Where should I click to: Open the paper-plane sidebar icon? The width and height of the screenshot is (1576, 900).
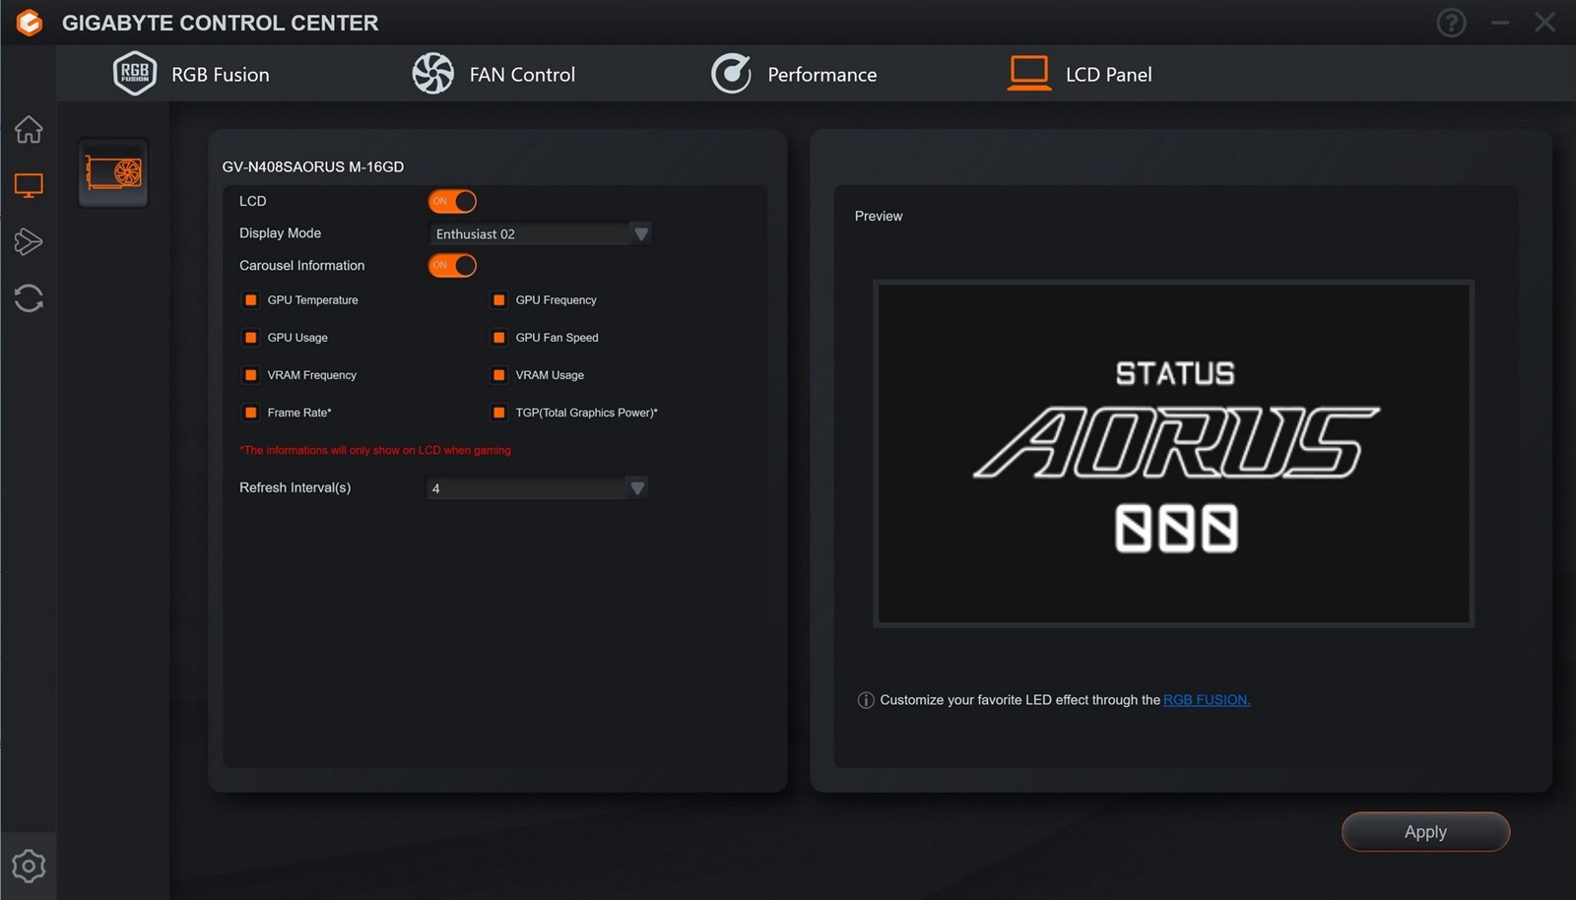point(29,241)
